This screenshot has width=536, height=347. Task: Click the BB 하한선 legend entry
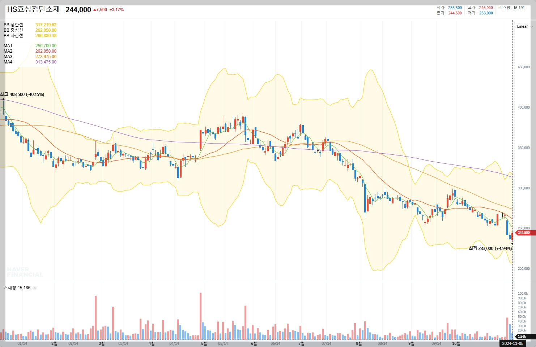point(30,36)
